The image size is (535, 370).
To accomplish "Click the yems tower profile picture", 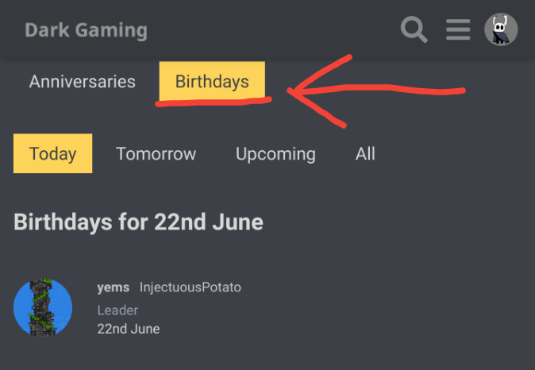I will 43,307.
